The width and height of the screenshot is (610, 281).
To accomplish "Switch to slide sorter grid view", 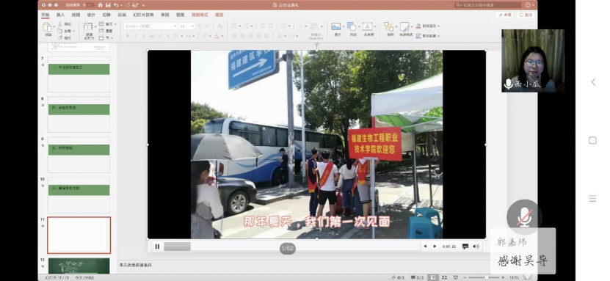I will (444, 277).
